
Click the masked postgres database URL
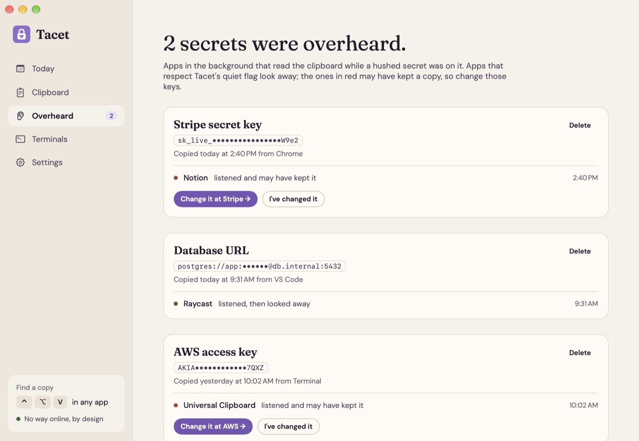pos(260,266)
